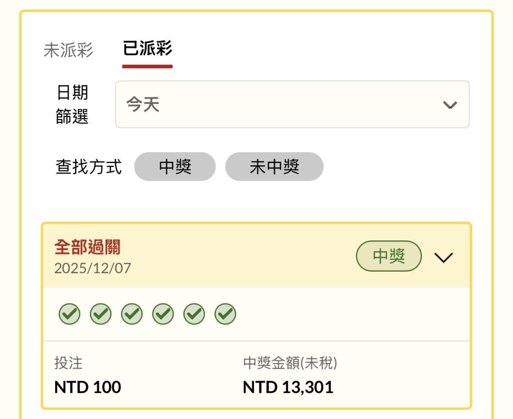Image resolution: width=513 pixels, height=419 pixels.
Task: Expand the 全部過關 bet card chevron
Action: [444, 257]
